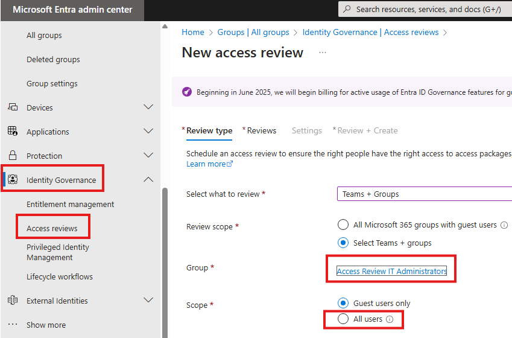512x338 pixels.
Task: Expand the Devices menu chevron
Action: 148,107
